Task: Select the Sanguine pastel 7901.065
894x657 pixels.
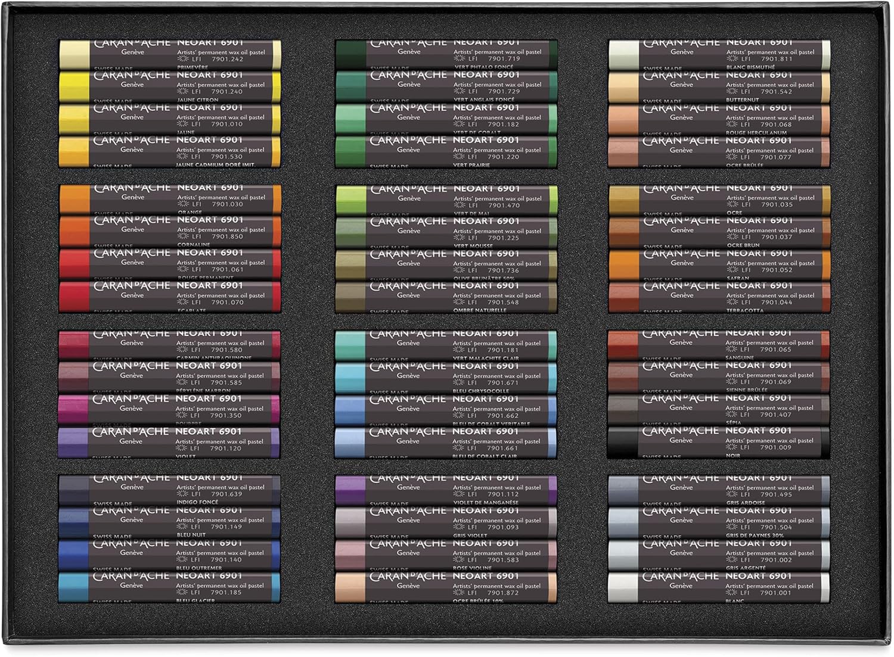Action: (719, 345)
